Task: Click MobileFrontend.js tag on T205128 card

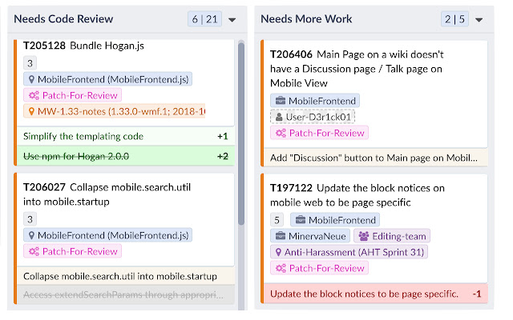Action: pos(107,79)
